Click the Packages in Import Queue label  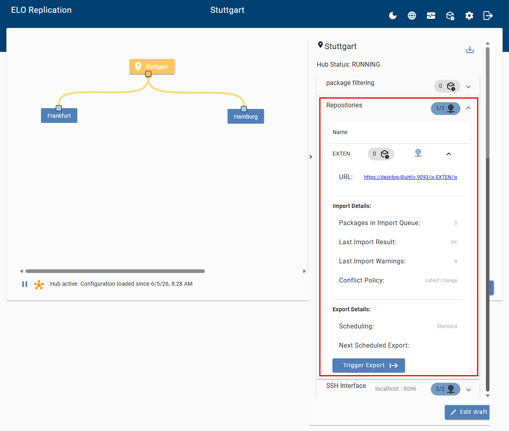379,223
